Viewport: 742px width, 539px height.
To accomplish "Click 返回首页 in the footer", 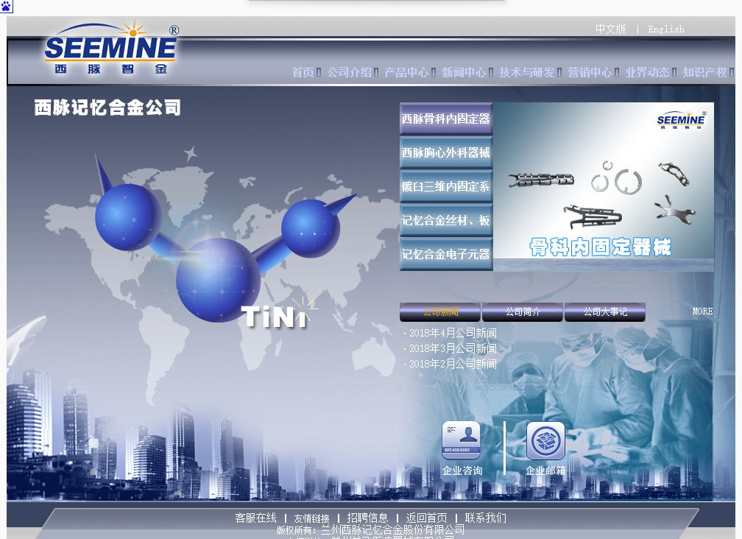I will (426, 518).
